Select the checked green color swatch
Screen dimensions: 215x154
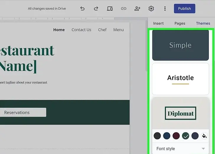pos(185,136)
